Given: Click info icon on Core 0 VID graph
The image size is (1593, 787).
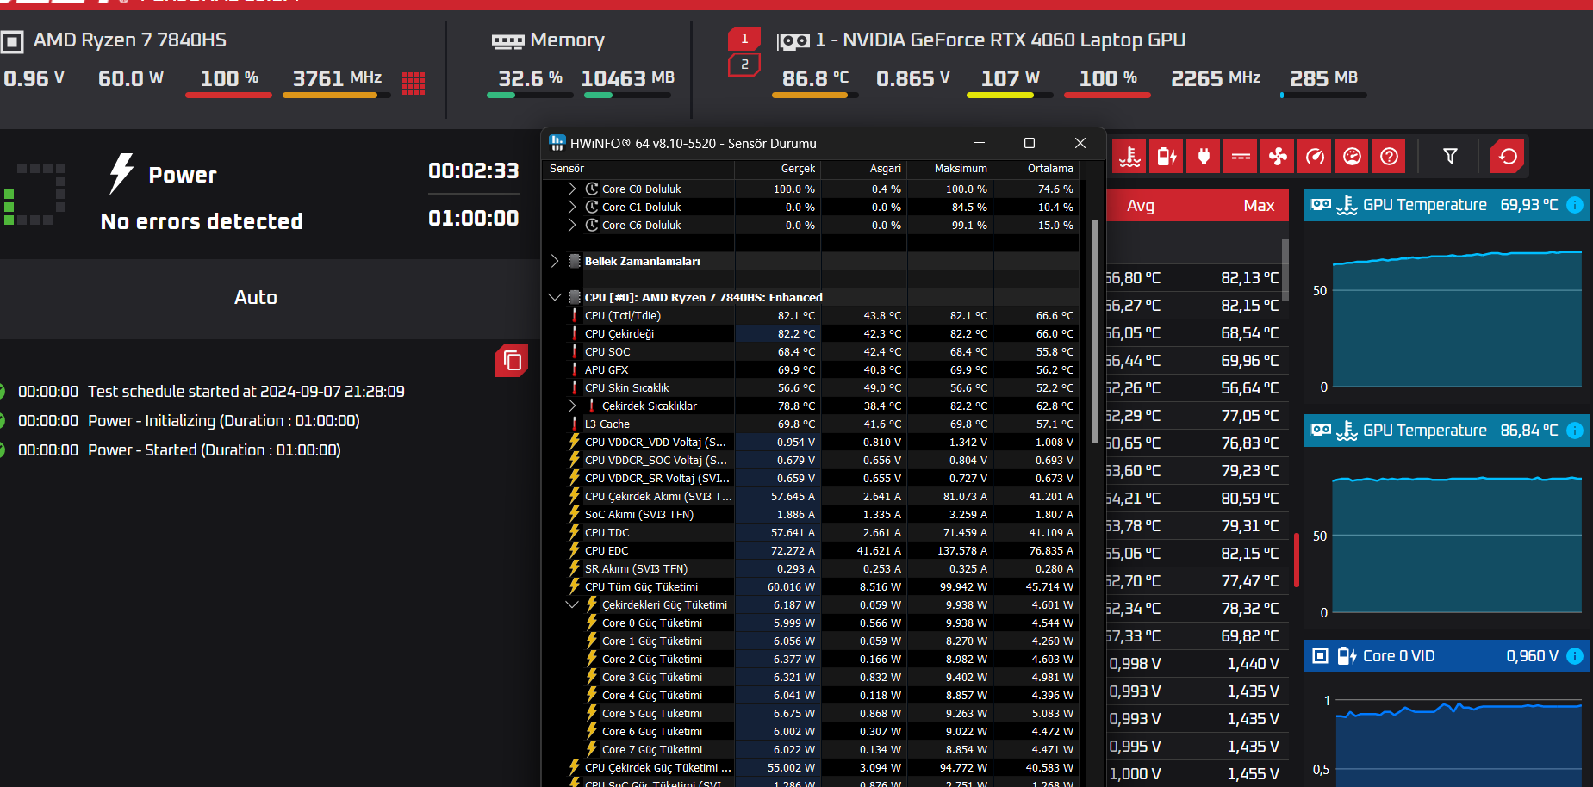Looking at the screenshot, I should click(x=1575, y=656).
